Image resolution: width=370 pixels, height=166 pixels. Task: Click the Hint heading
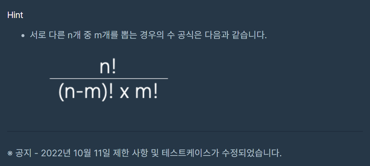coord(15,15)
